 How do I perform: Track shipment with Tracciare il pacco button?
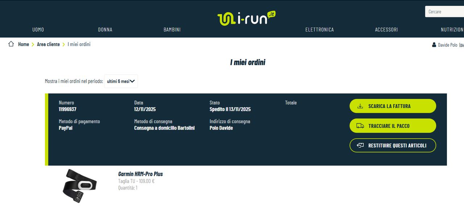pyautogui.click(x=393, y=126)
